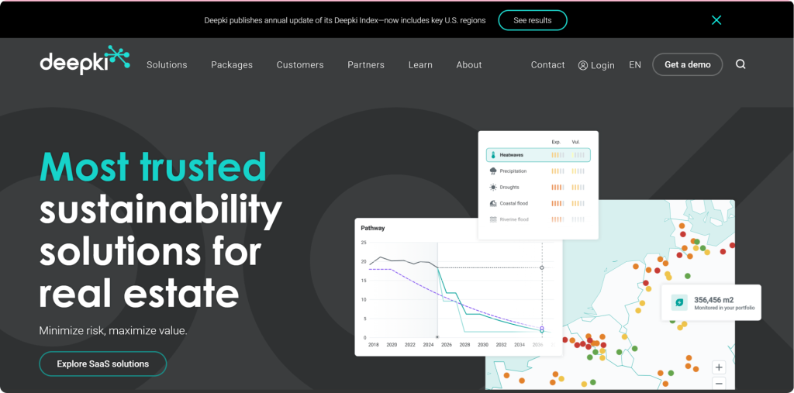This screenshot has height=393, width=794.
Task: Click the Login user icon
Action: tap(583, 65)
